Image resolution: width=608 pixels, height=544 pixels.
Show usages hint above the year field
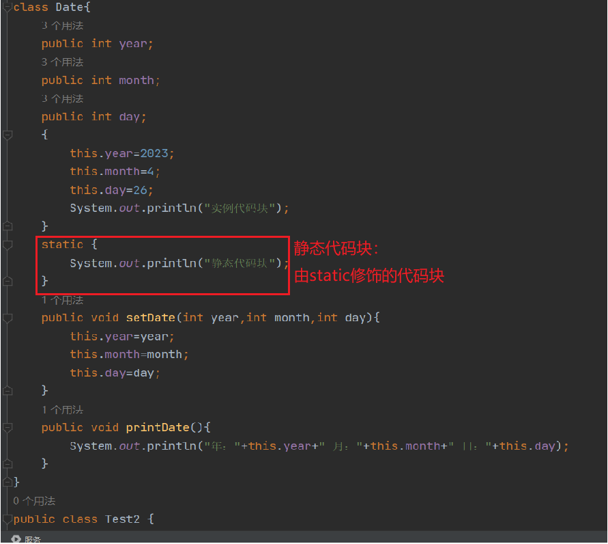coord(62,25)
